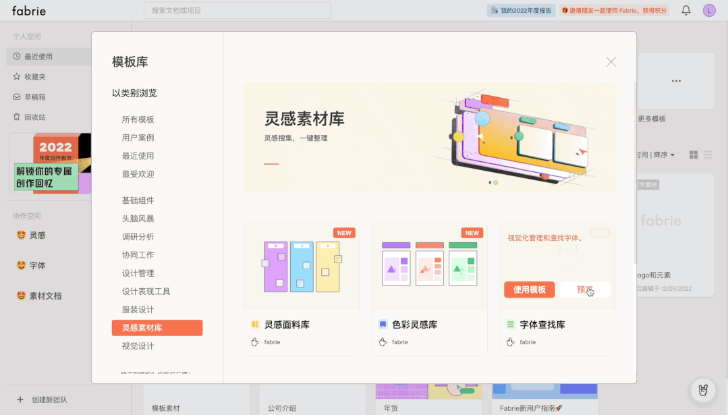The width and height of the screenshot is (728, 415).
Task: Open the notification bell
Action: (685, 10)
